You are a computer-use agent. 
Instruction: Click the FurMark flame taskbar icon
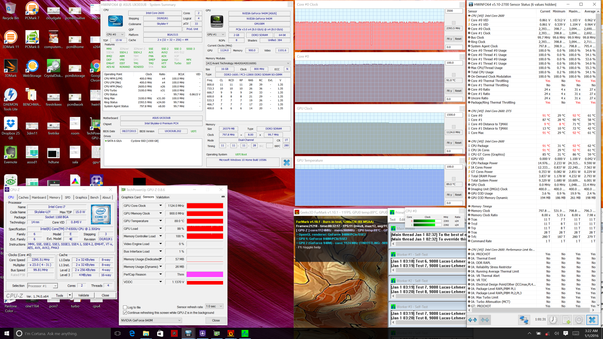coord(231,333)
